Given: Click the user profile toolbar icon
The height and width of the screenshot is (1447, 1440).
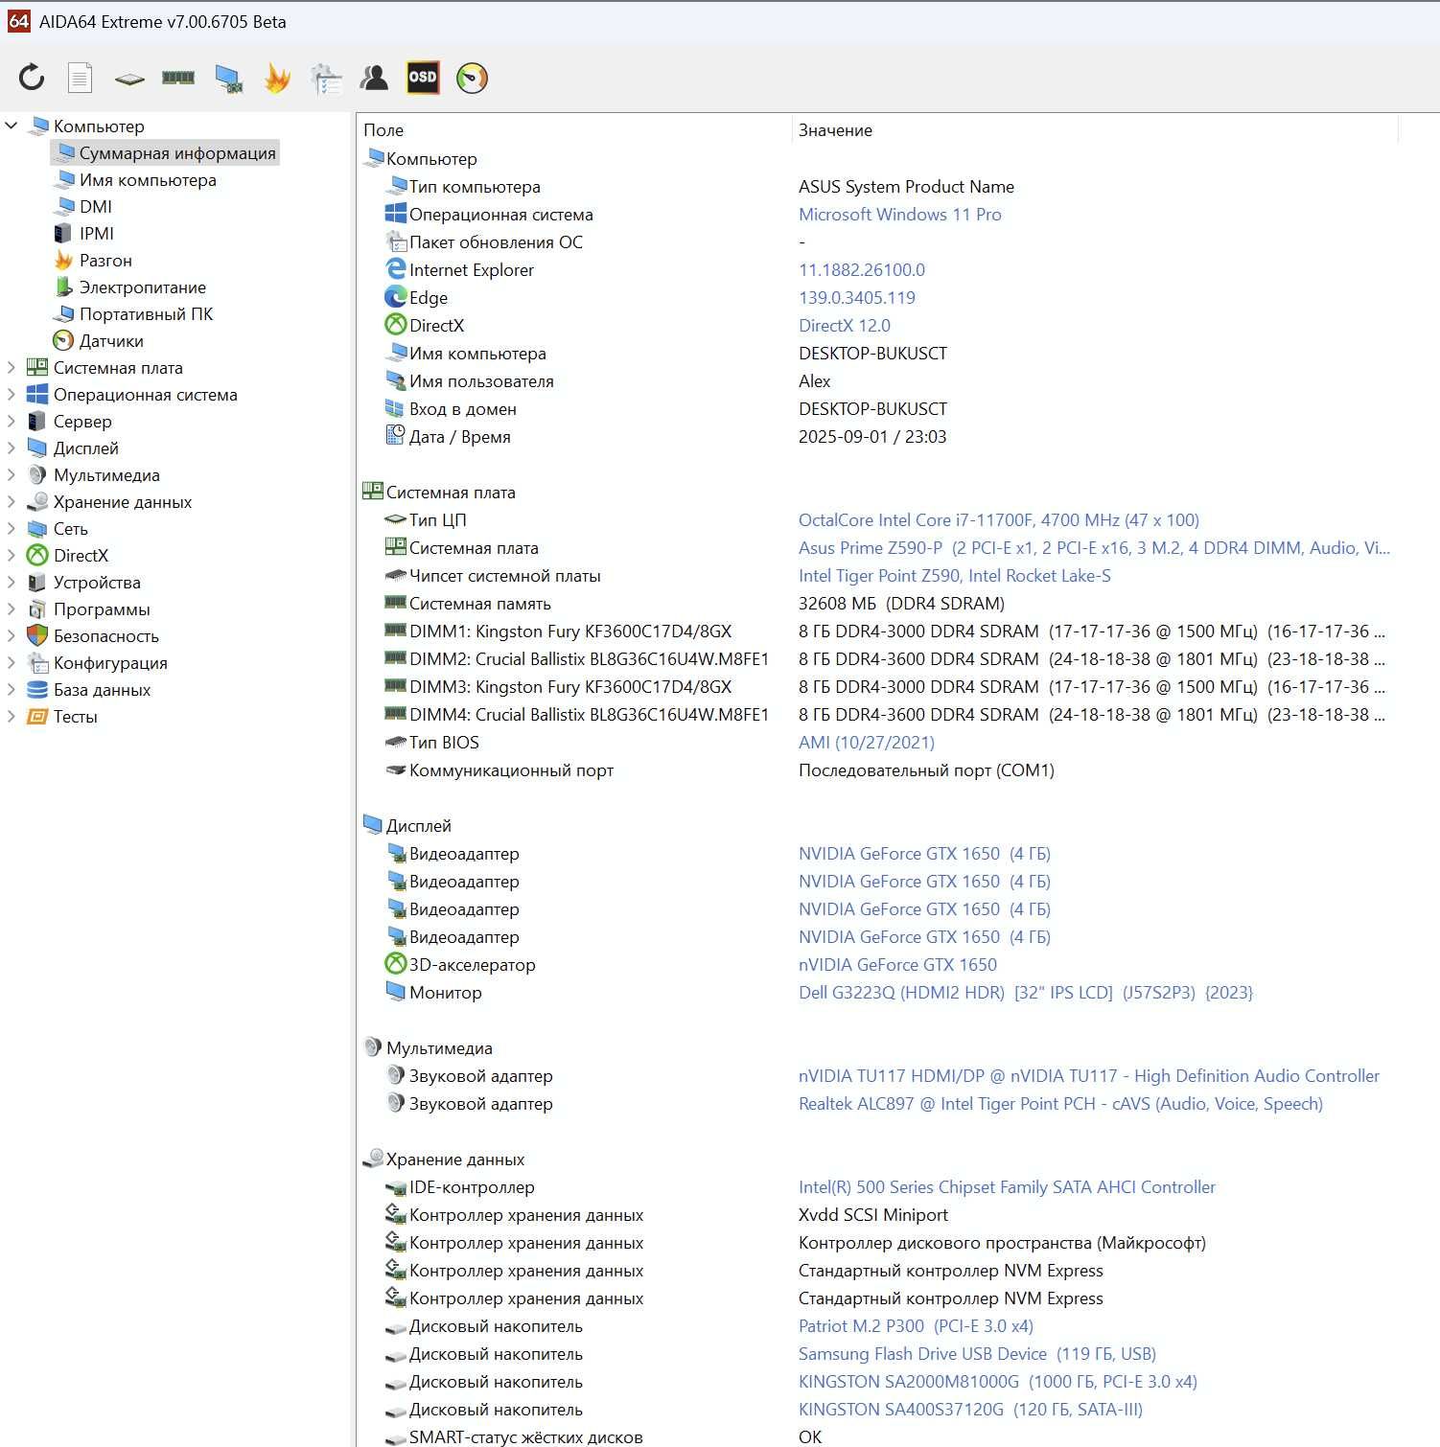Looking at the screenshot, I should click(x=374, y=78).
